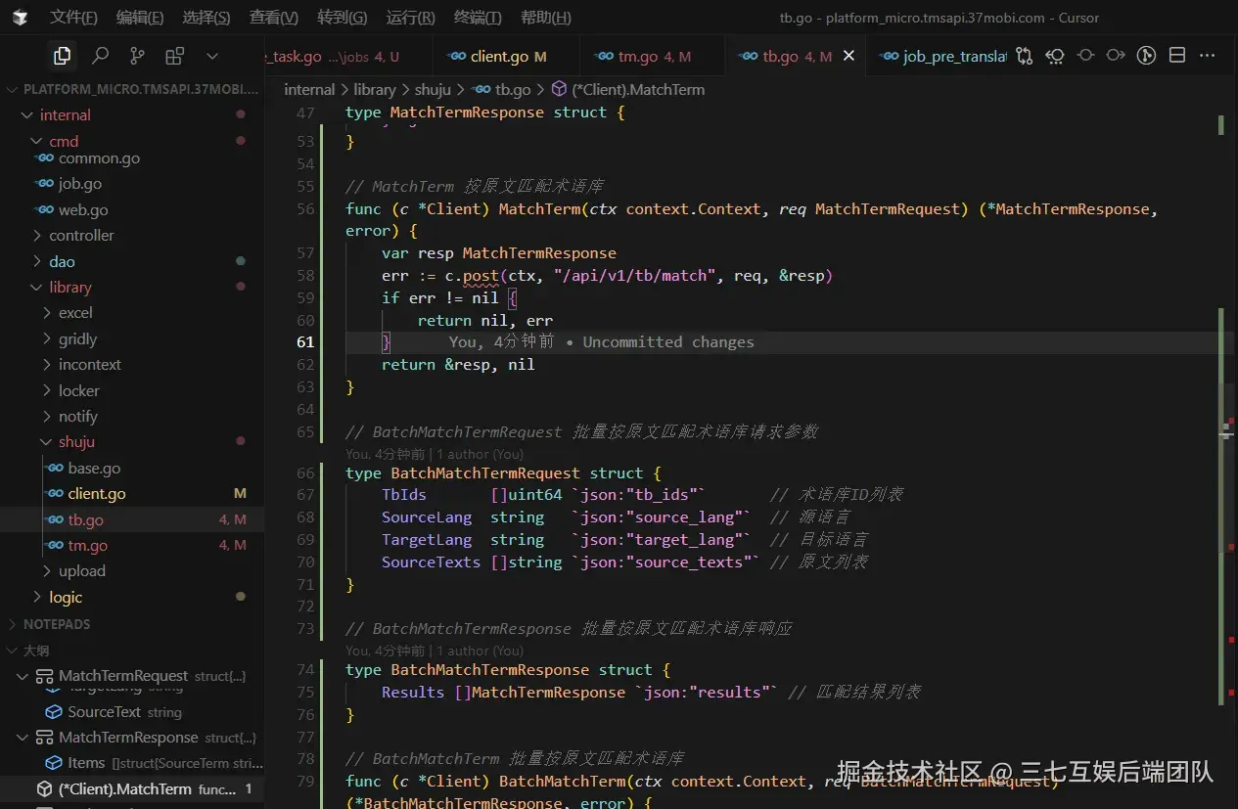Open the Source Control view icon

[137, 56]
